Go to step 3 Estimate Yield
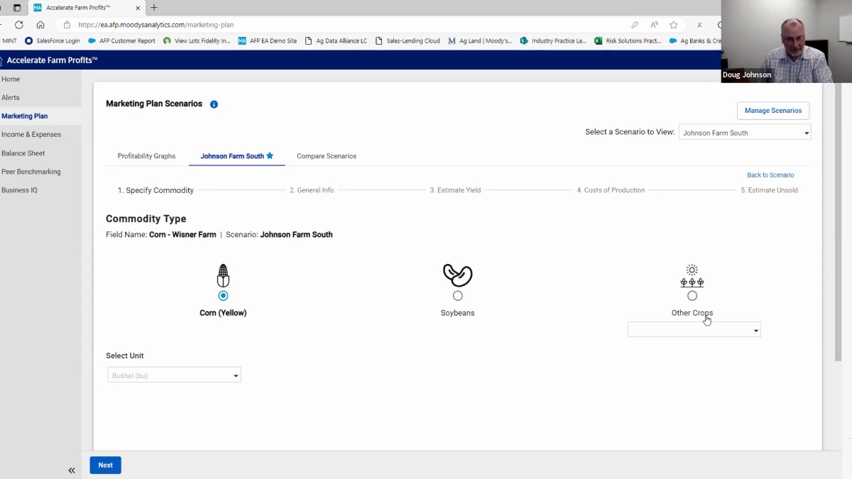This screenshot has width=852, height=479. (455, 190)
